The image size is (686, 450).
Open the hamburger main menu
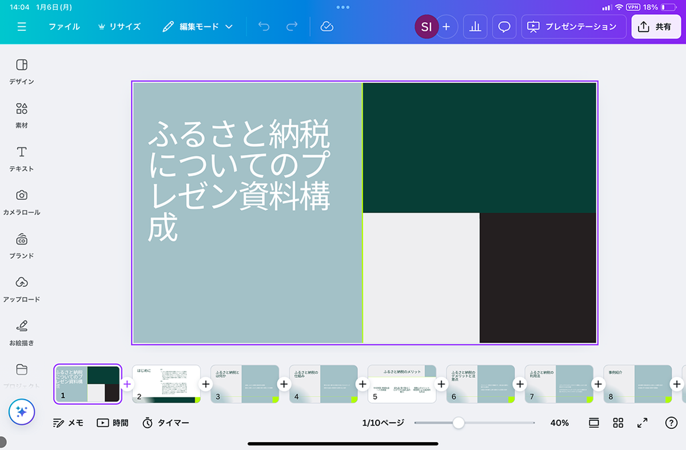point(22,27)
